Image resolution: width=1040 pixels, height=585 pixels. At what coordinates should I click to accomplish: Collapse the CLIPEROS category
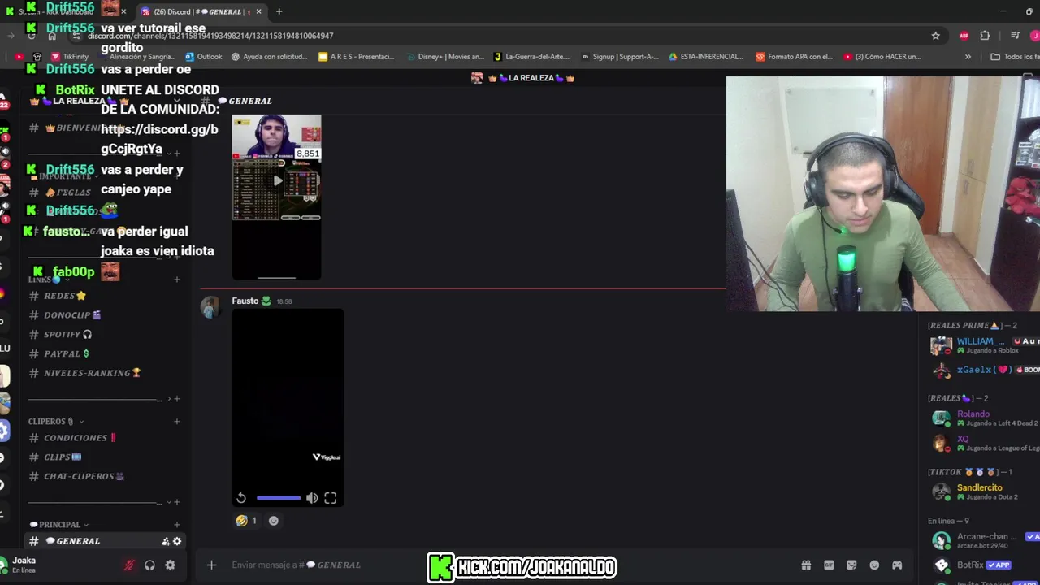click(x=56, y=421)
